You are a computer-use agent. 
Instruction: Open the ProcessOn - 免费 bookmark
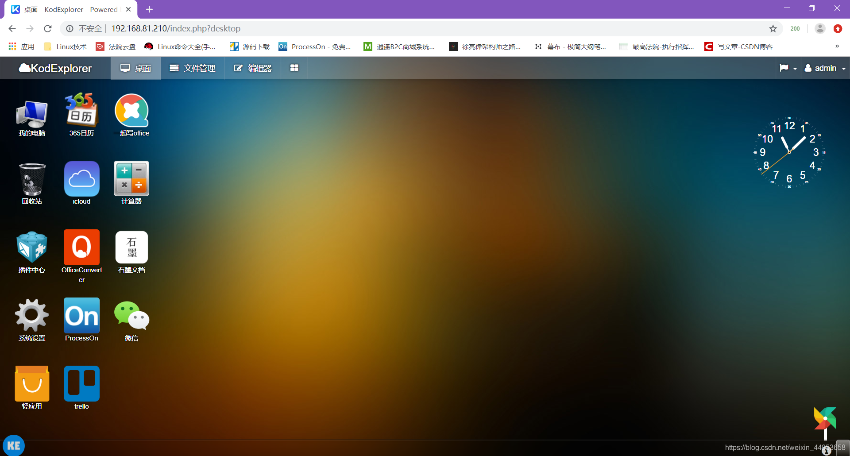(315, 46)
